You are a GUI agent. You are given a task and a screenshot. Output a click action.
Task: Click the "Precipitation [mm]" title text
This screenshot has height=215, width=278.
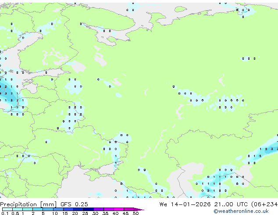[29, 204]
